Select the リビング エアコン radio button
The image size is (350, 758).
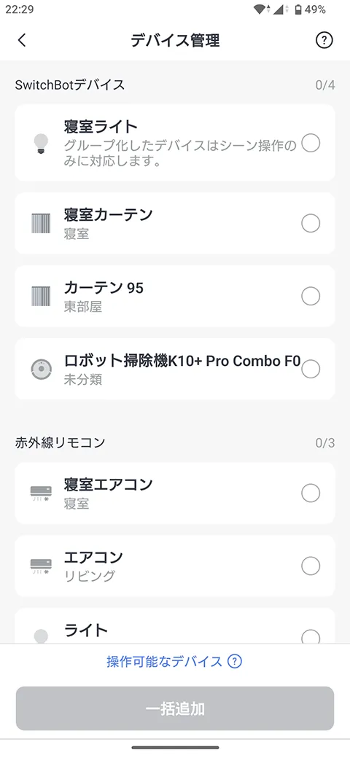311,566
